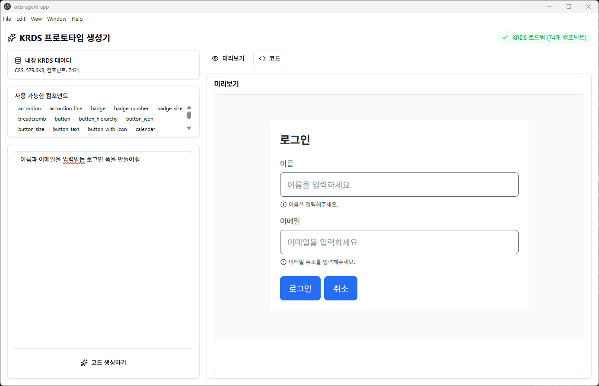Click the component list scrollbar thumb
599x386 pixels.
click(x=189, y=115)
